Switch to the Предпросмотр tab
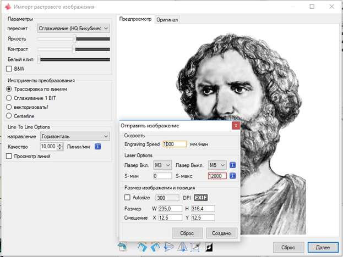The image size is (343, 257). 135,19
